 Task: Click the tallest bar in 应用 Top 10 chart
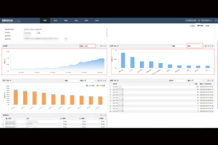point(123,60)
